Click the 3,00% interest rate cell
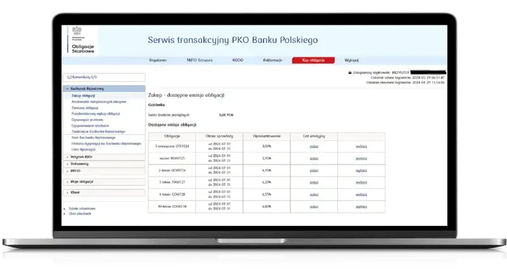 click(x=267, y=146)
